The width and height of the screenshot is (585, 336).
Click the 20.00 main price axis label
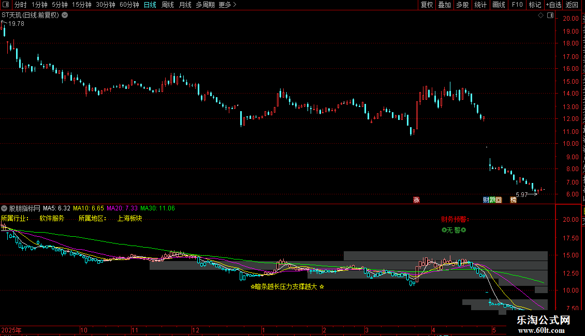(x=571, y=19)
